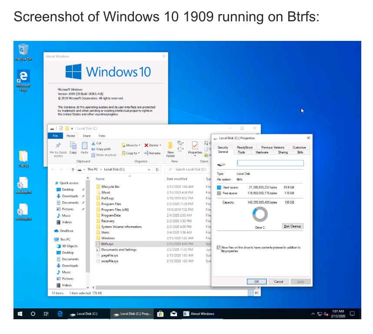Open the Btrfs tab in Properties
Screen dimensions: 373x334
[300, 152]
